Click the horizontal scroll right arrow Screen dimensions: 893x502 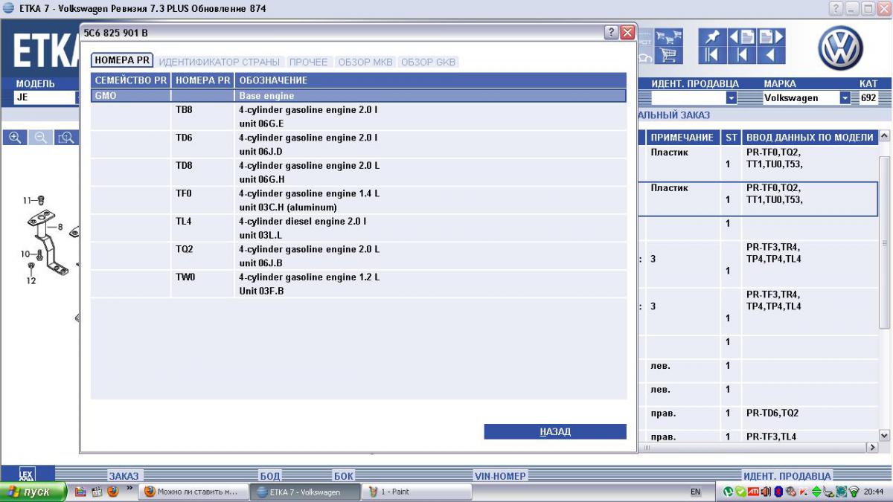(x=872, y=448)
